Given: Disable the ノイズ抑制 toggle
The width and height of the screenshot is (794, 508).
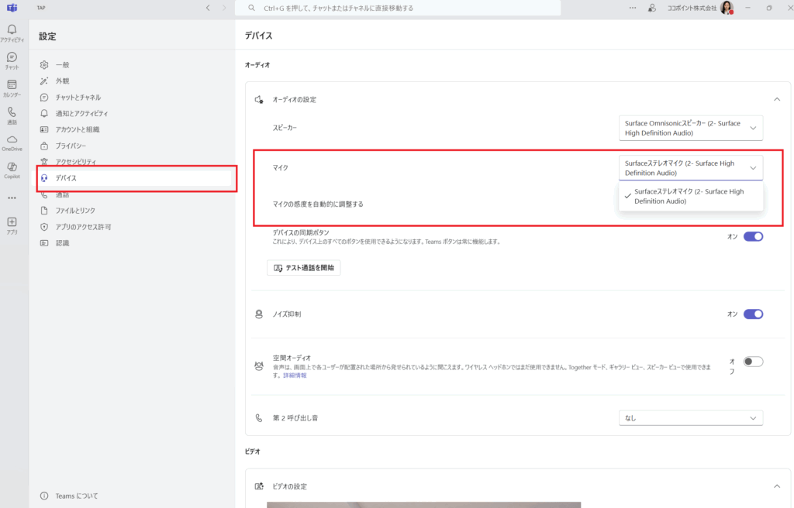Looking at the screenshot, I should click(753, 314).
